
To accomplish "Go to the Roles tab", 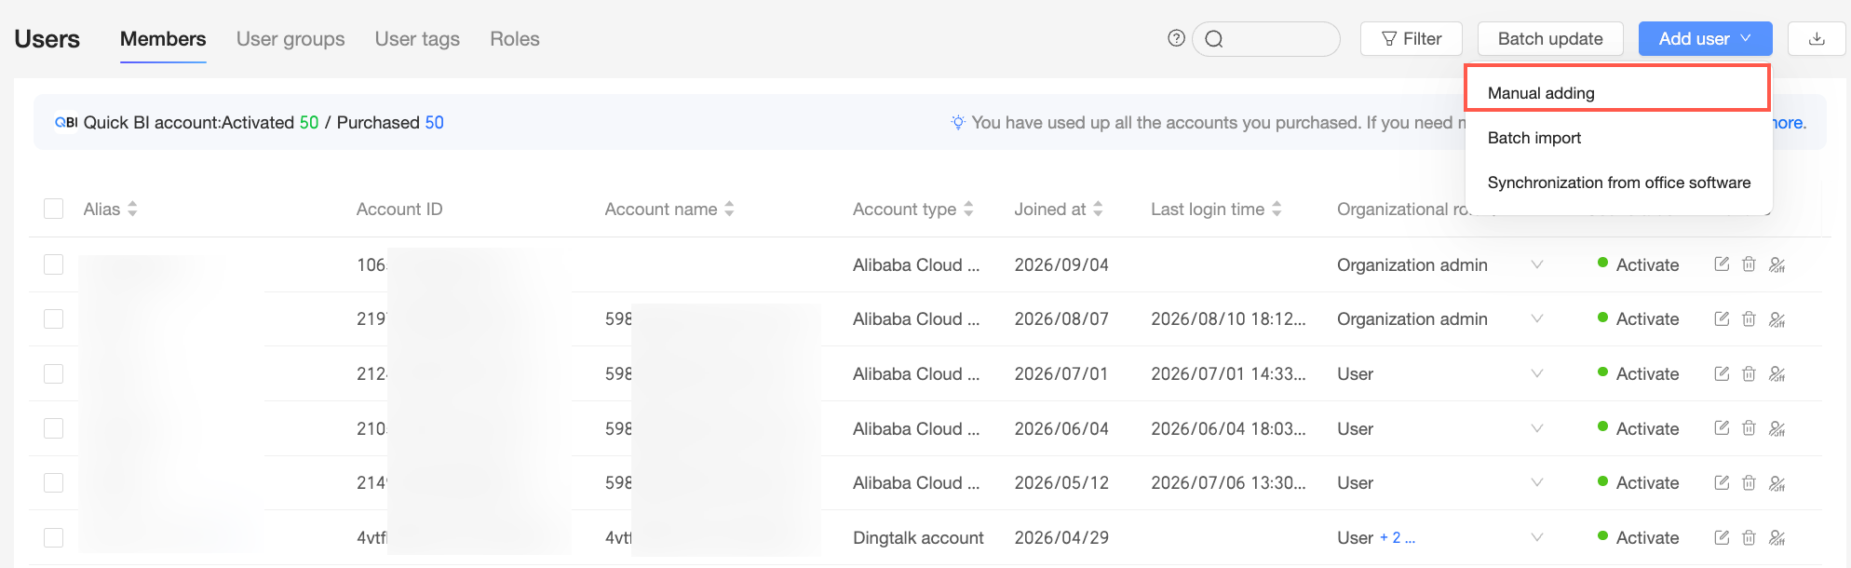I will (515, 39).
